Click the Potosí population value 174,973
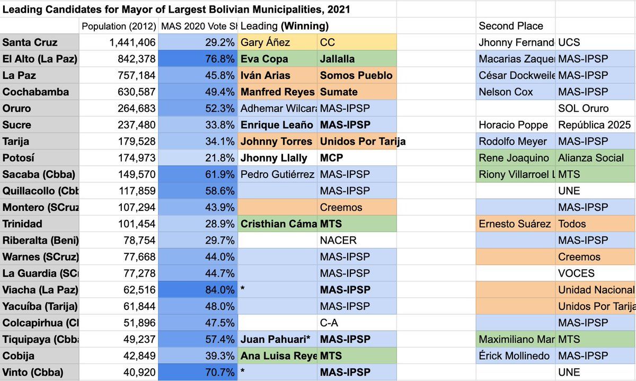Screen dimensions: 636x381 (119, 157)
